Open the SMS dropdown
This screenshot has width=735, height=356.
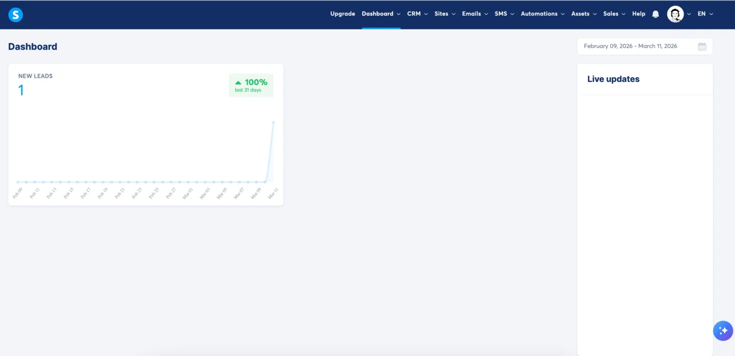tap(503, 14)
